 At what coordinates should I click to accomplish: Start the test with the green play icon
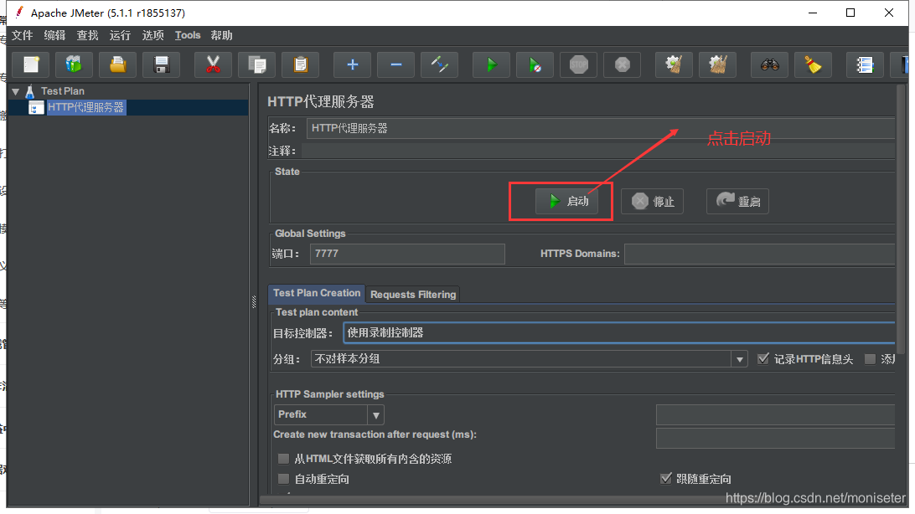pos(491,64)
